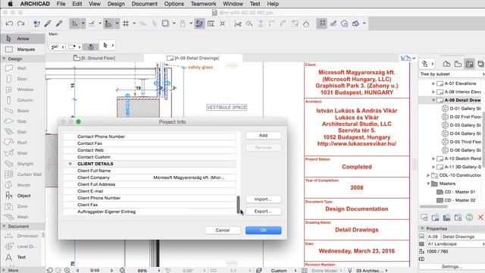Viewport: 485px width, 273px height.
Task: Select the Client Company row
Action: pos(149,177)
